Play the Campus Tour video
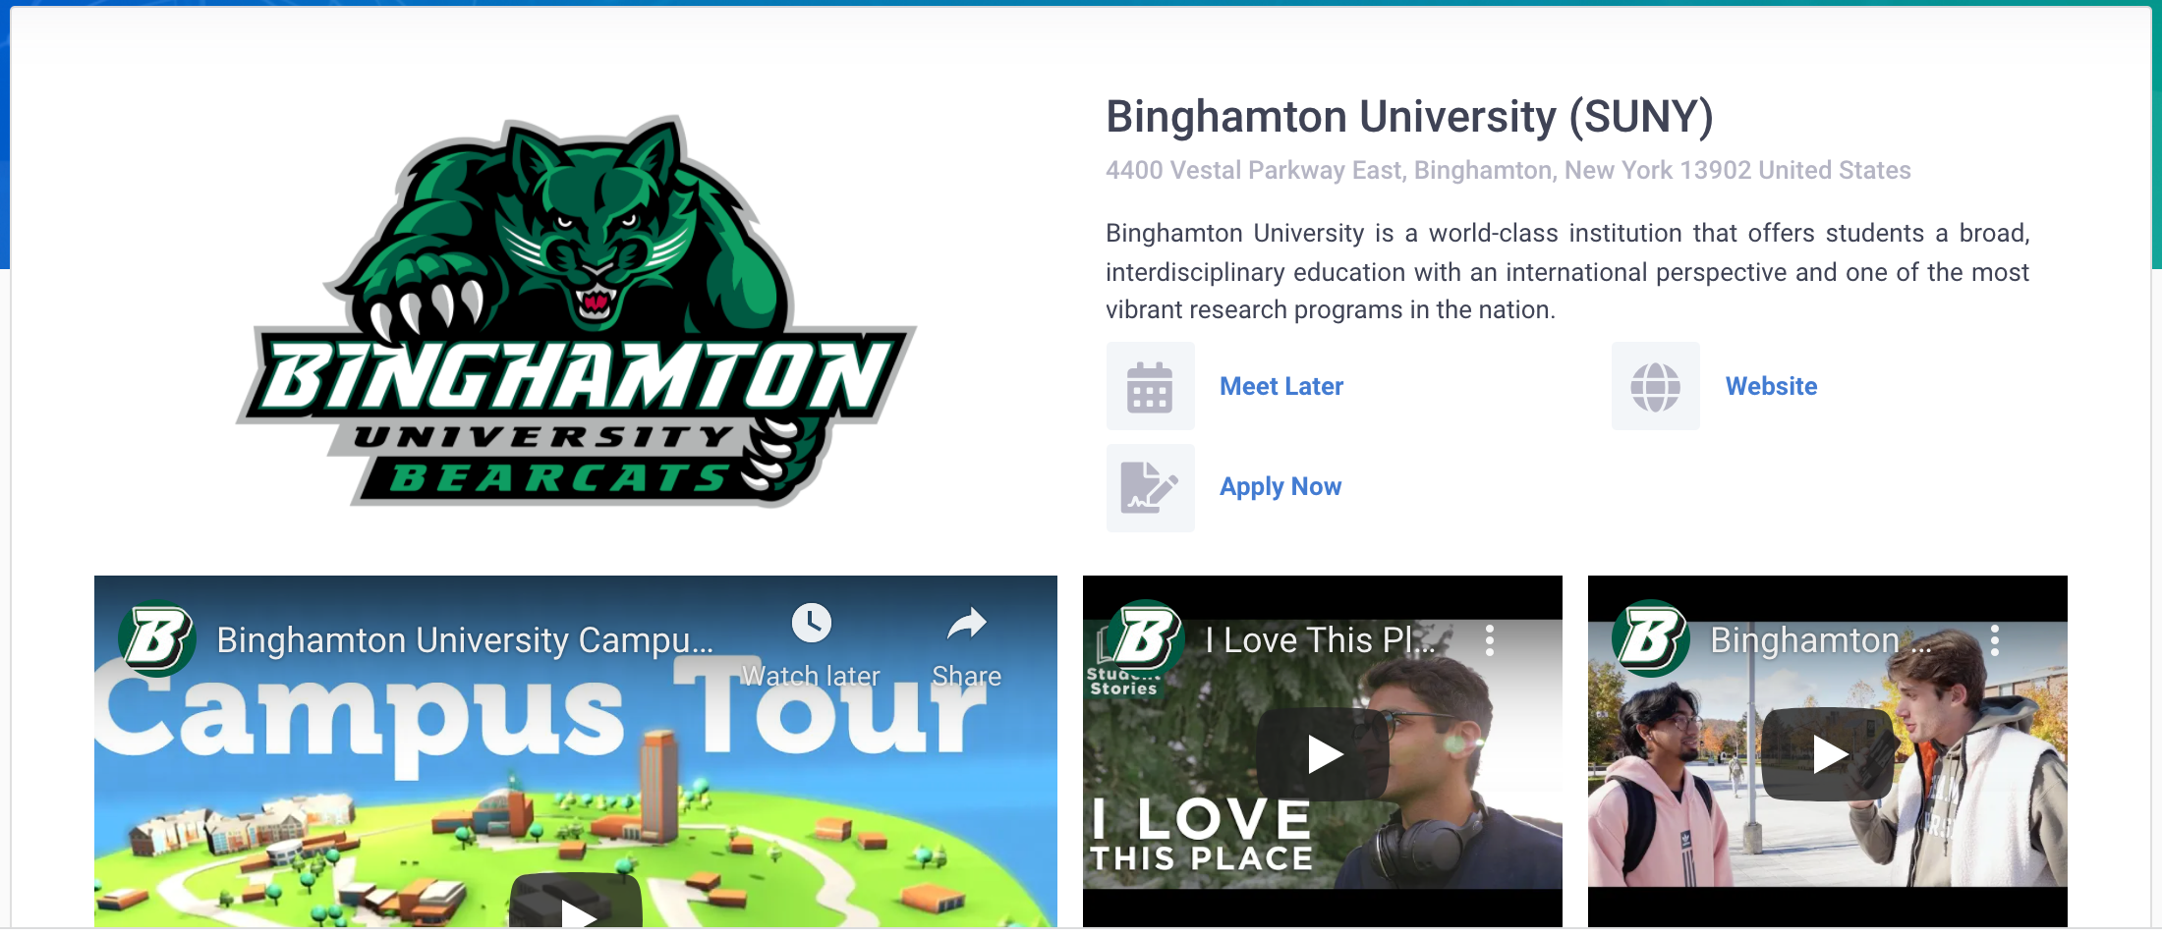The height and width of the screenshot is (937, 2162). click(x=576, y=906)
